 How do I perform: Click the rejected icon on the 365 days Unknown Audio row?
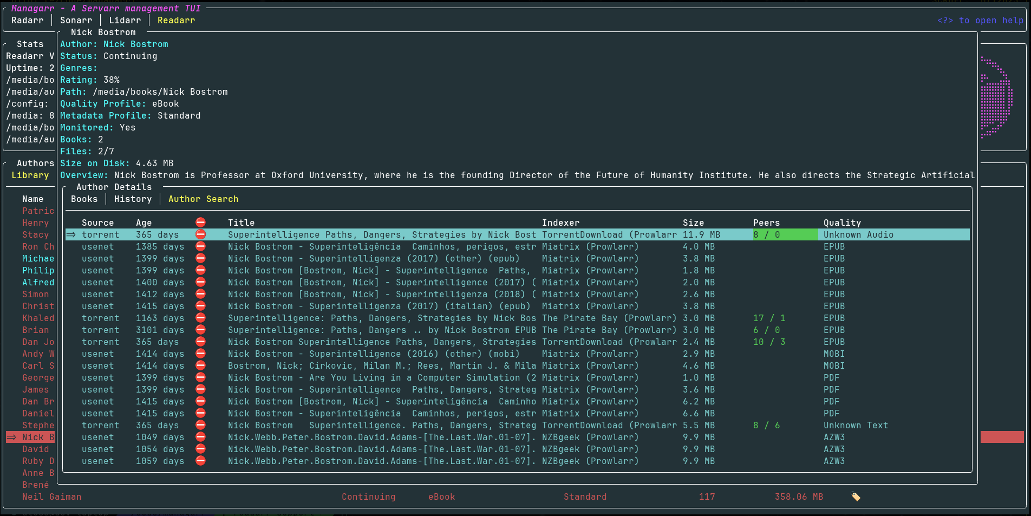point(200,234)
